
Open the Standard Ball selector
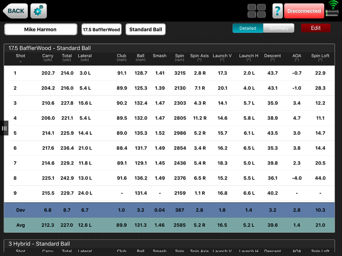click(x=145, y=30)
